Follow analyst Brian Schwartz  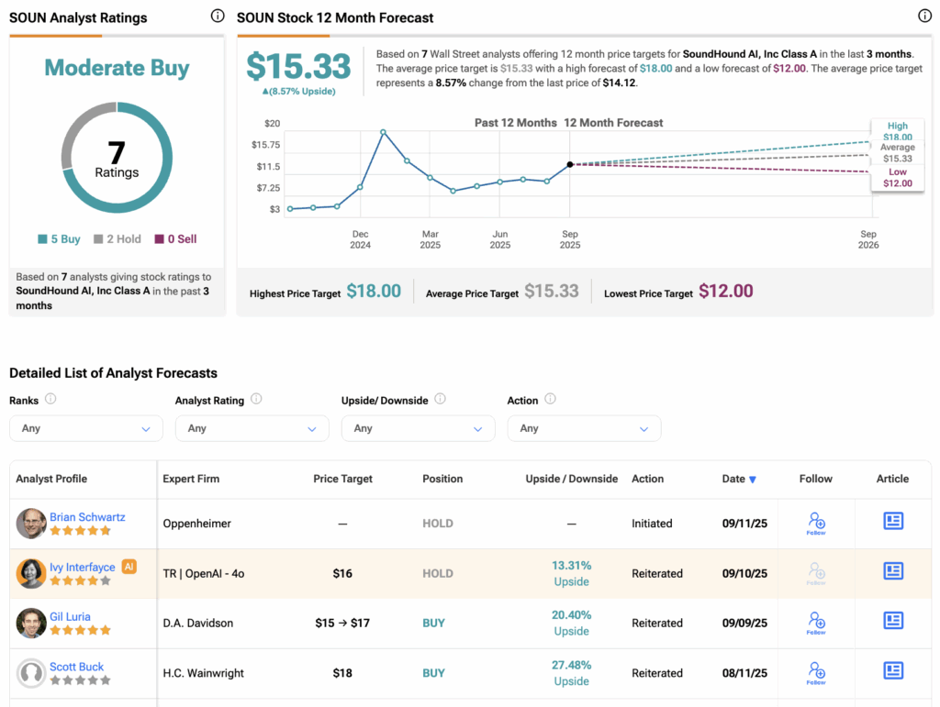[x=815, y=524]
